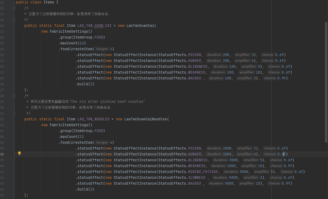Click the MINING_FATIGUE status effect constant
The width and height of the screenshot is (328, 199).
point(203,172)
